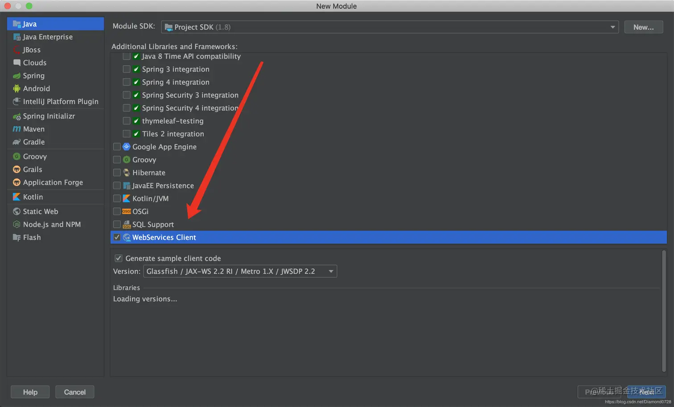The width and height of the screenshot is (674, 407).
Task: Open the Version dropdown for WebServices
Action: coord(240,271)
